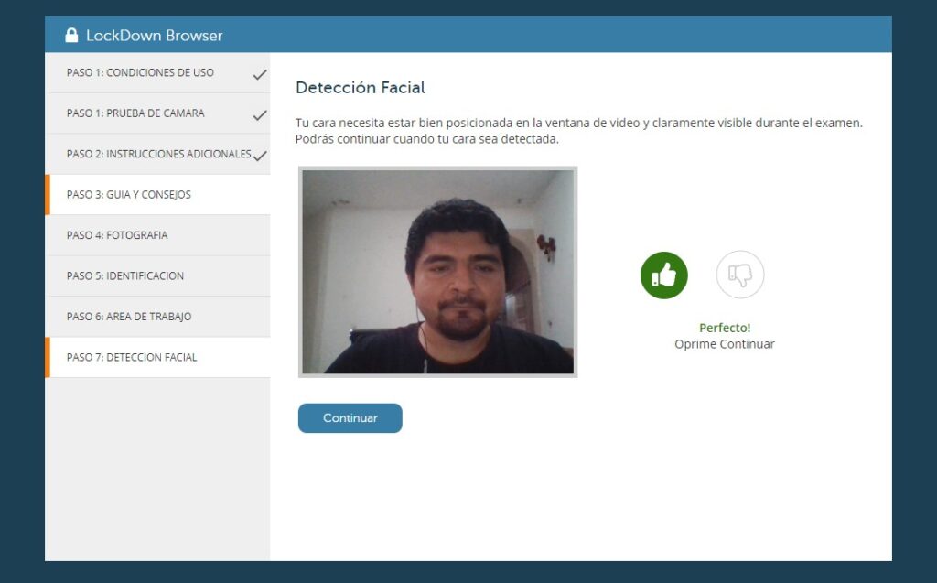The width and height of the screenshot is (937, 583).
Task: Click the grey thumbs-down icon
Action: point(739,275)
